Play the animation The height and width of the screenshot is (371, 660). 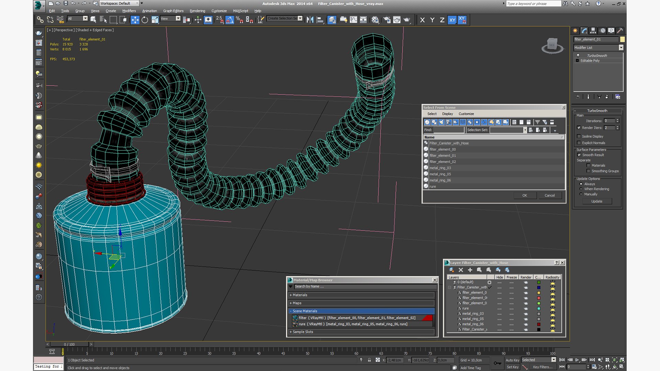(x=577, y=360)
